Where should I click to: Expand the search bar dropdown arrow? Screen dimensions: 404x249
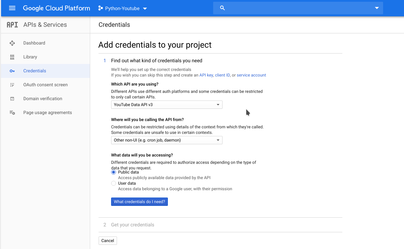coord(377,8)
